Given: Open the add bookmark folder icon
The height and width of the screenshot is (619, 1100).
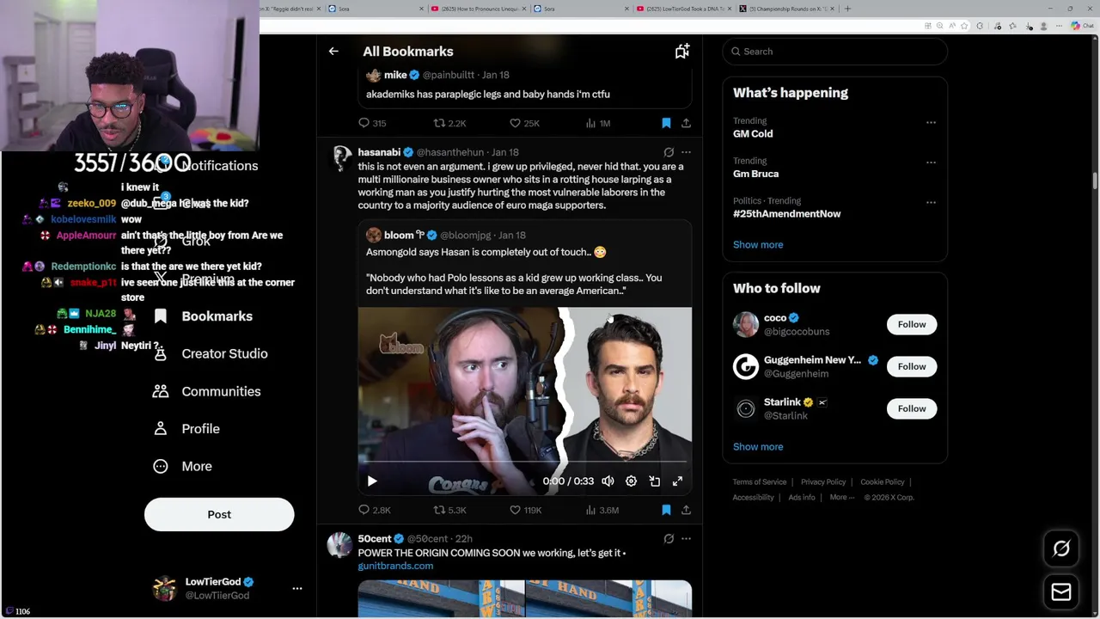Looking at the screenshot, I should tap(681, 52).
